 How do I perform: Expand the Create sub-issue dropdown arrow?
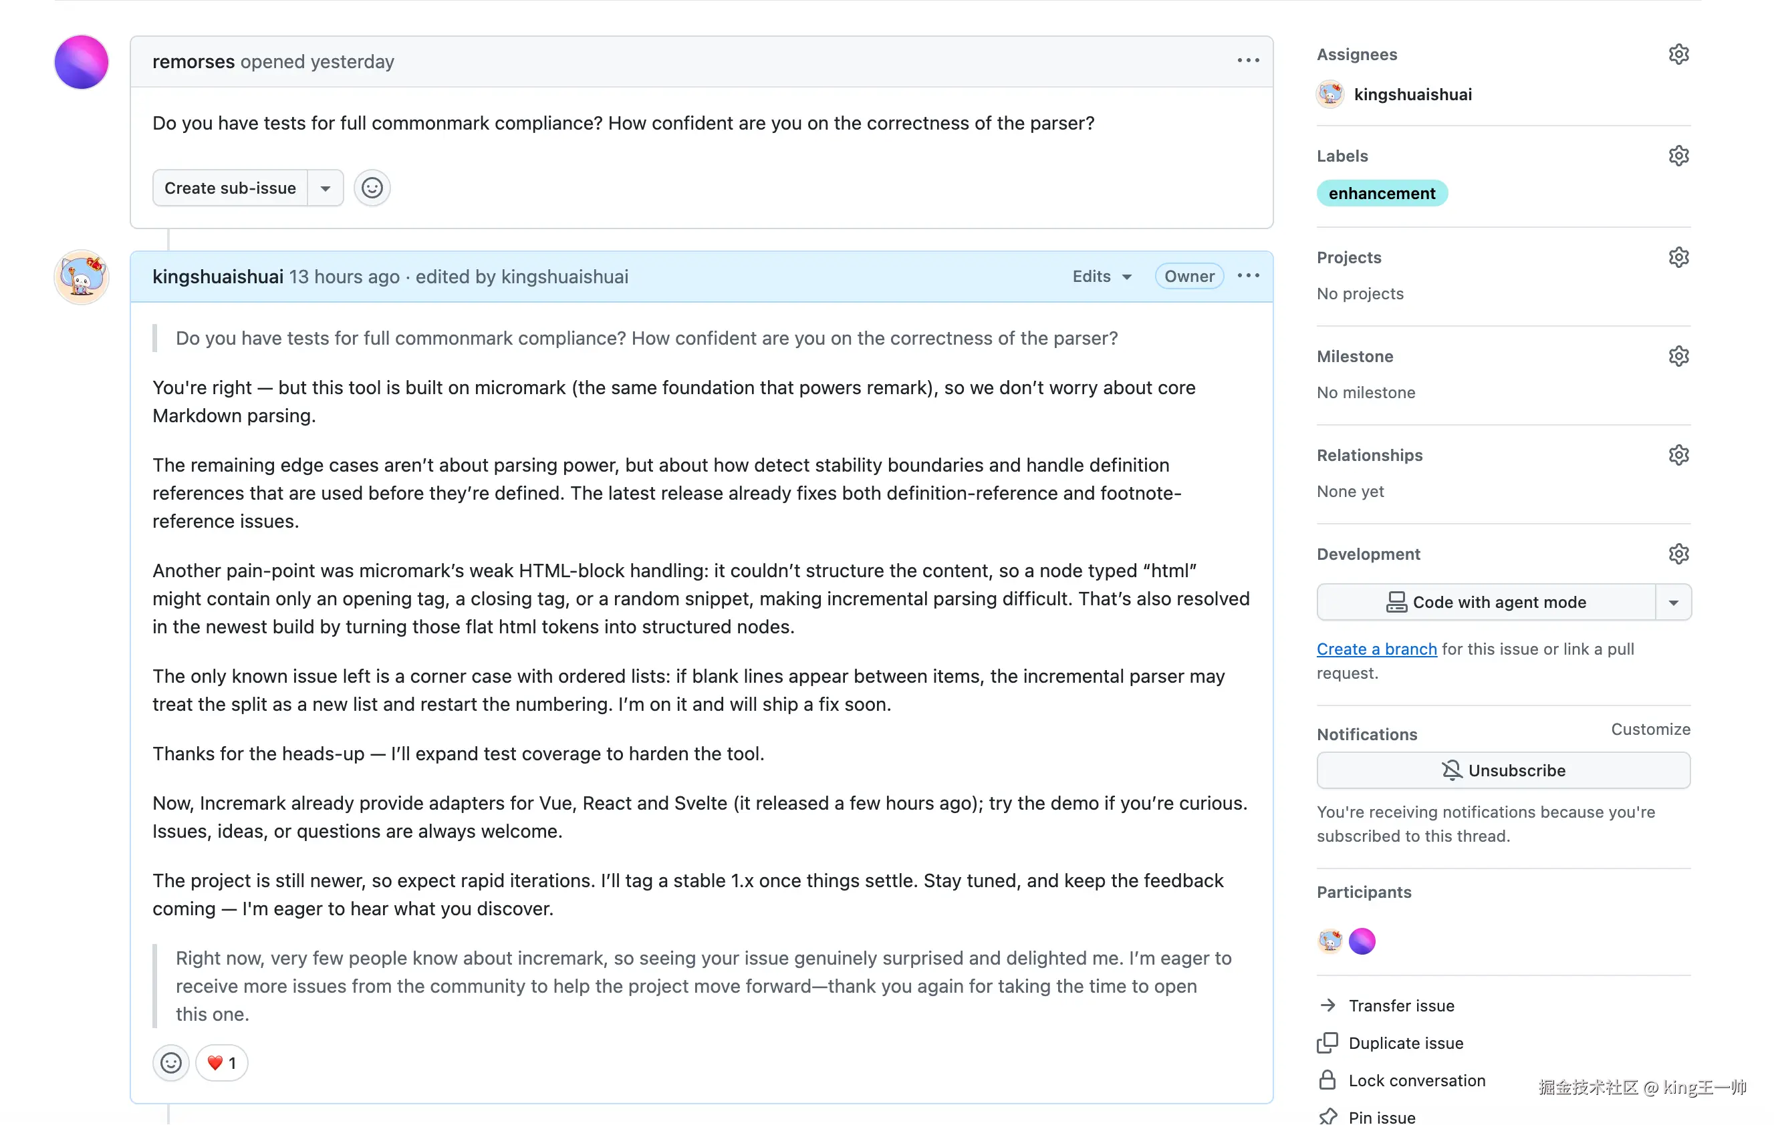325,188
